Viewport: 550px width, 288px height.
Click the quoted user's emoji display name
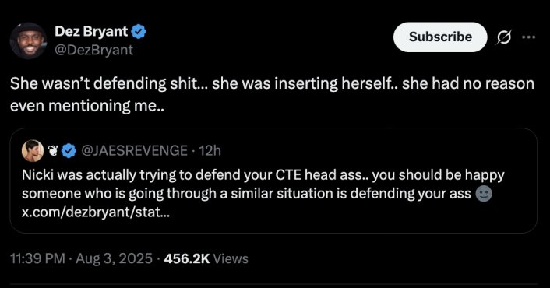[x=53, y=151]
